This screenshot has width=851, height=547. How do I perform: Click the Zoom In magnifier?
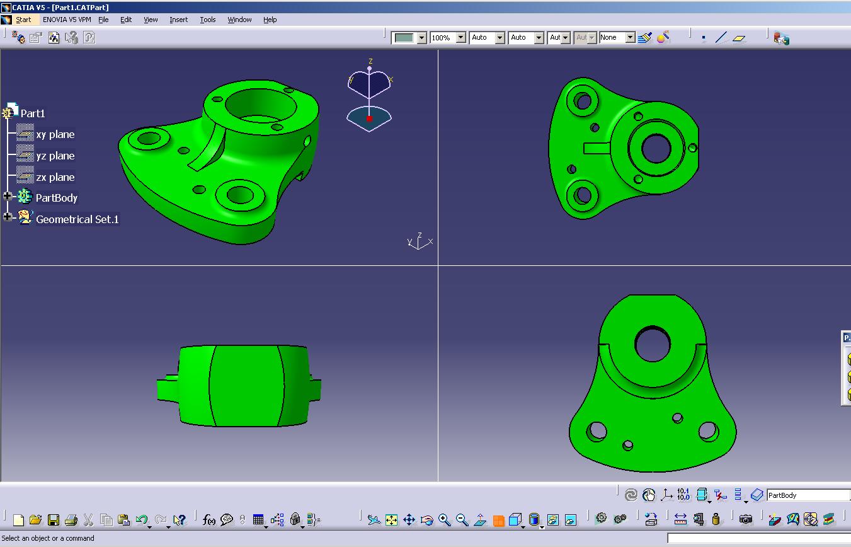[445, 520]
